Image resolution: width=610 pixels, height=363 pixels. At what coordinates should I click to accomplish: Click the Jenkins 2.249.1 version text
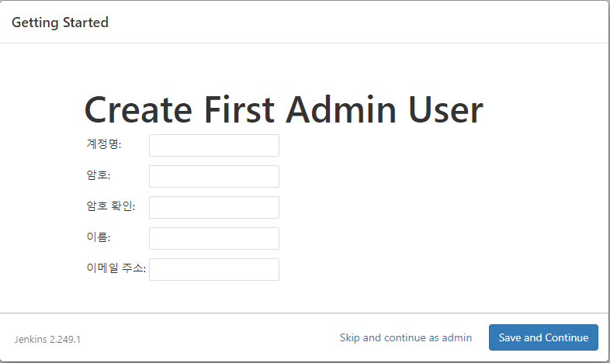[x=47, y=339]
